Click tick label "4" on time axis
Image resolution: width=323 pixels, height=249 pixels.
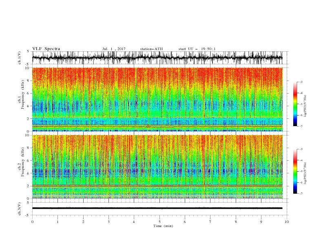(134, 222)
